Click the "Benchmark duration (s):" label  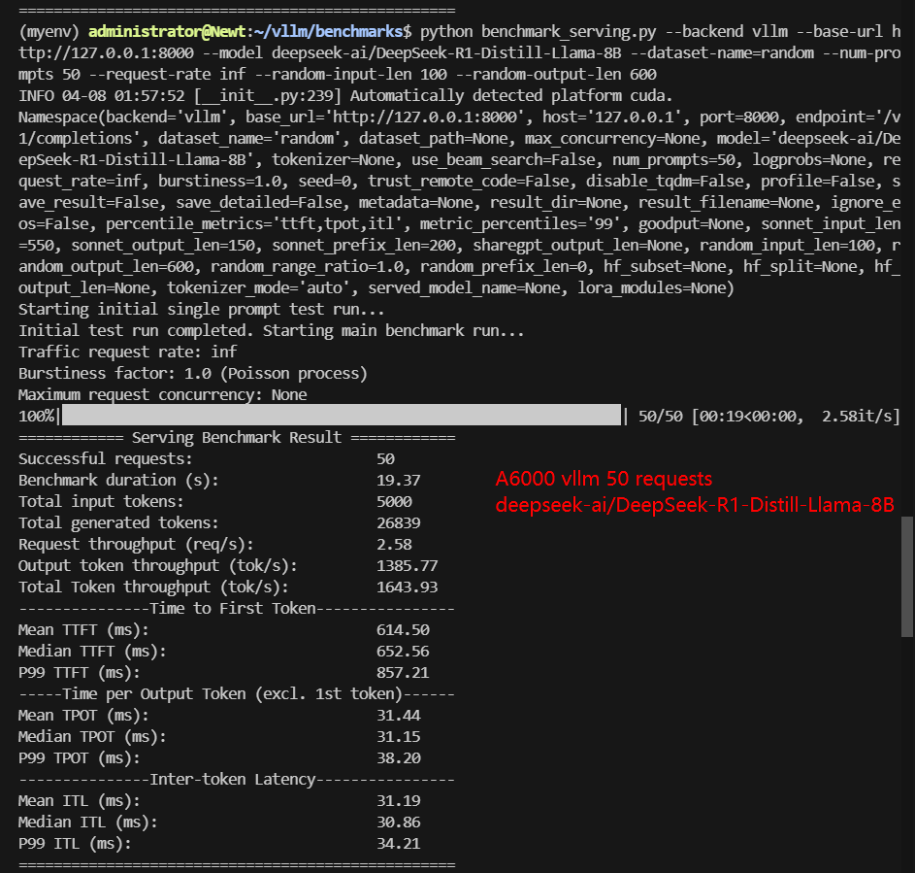[118, 480]
